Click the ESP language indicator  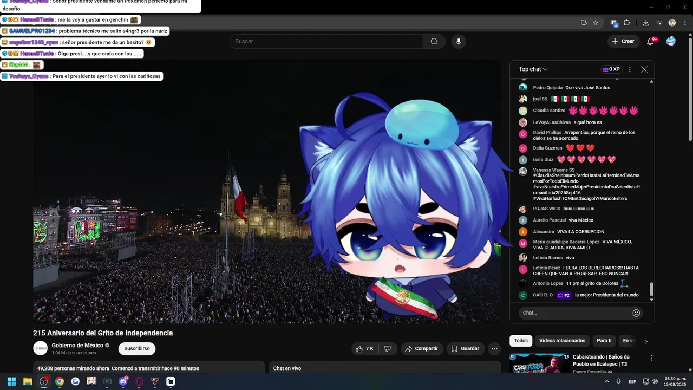point(632,381)
